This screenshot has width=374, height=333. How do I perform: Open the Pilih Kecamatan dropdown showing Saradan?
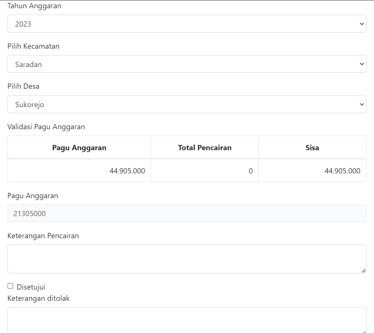[187, 64]
